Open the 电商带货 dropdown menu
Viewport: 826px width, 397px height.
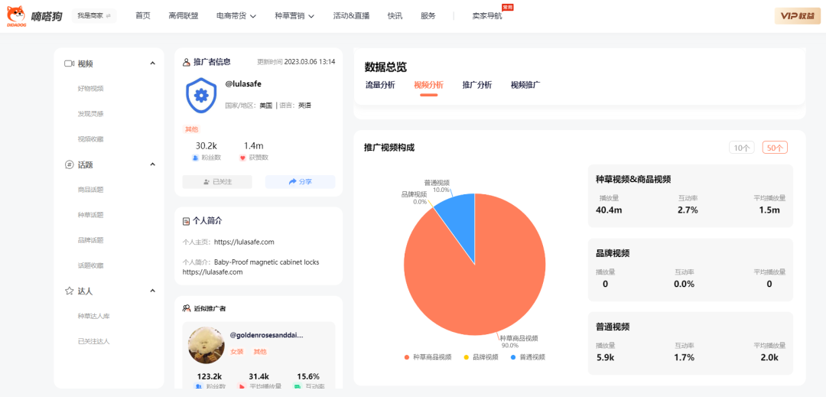click(x=236, y=16)
